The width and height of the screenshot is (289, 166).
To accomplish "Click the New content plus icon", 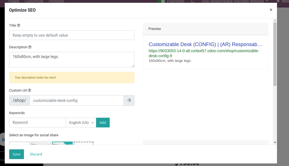I will 279,2.
